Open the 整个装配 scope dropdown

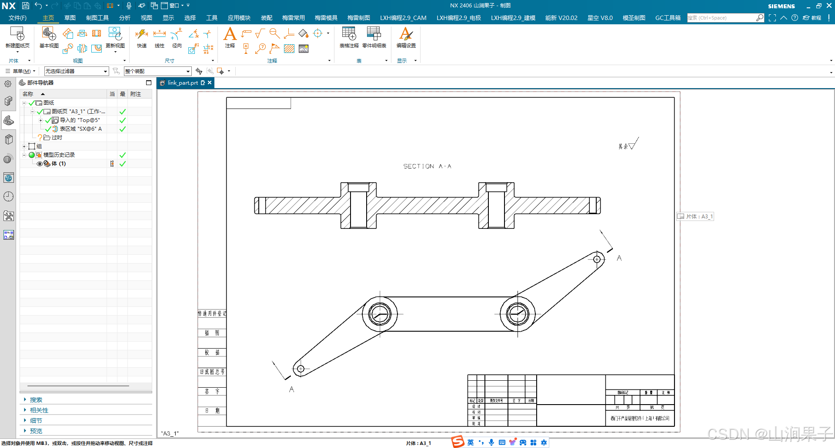(157, 71)
